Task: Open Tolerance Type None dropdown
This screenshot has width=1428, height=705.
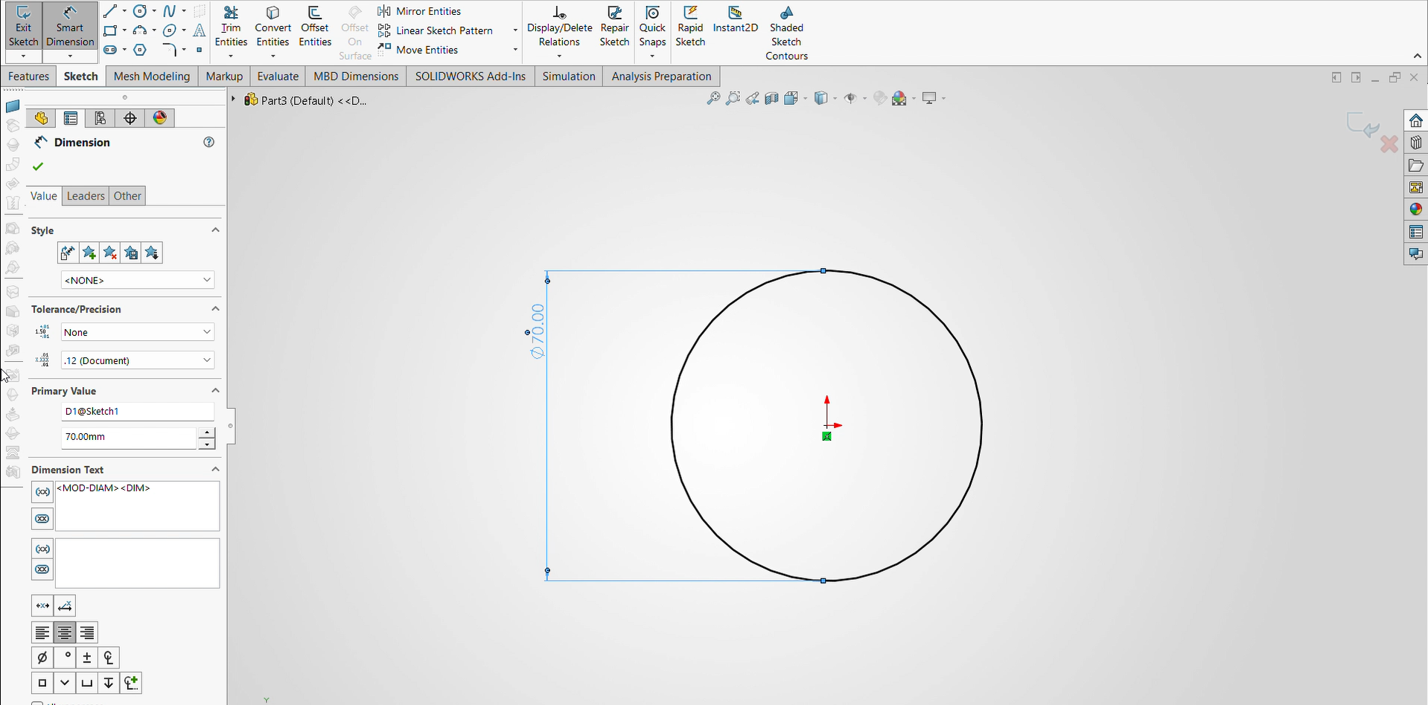Action: (138, 332)
